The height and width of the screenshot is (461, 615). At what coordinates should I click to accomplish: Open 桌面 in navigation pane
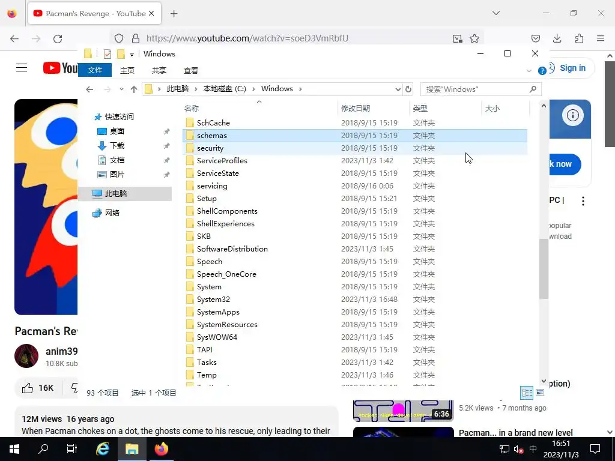[x=117, y=131]
